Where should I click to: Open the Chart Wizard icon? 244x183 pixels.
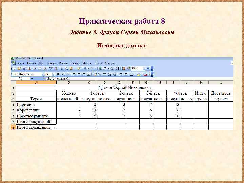tap(124, 68)
